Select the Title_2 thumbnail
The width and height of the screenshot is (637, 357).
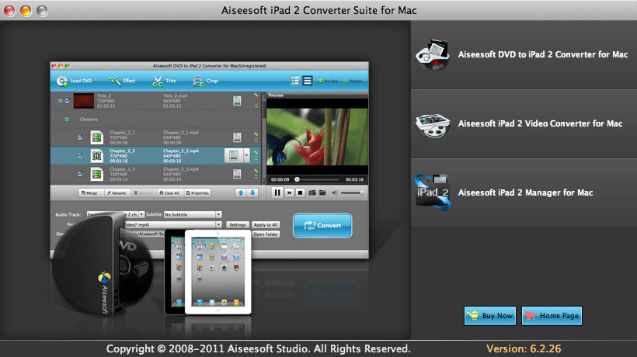pos(84,101)
